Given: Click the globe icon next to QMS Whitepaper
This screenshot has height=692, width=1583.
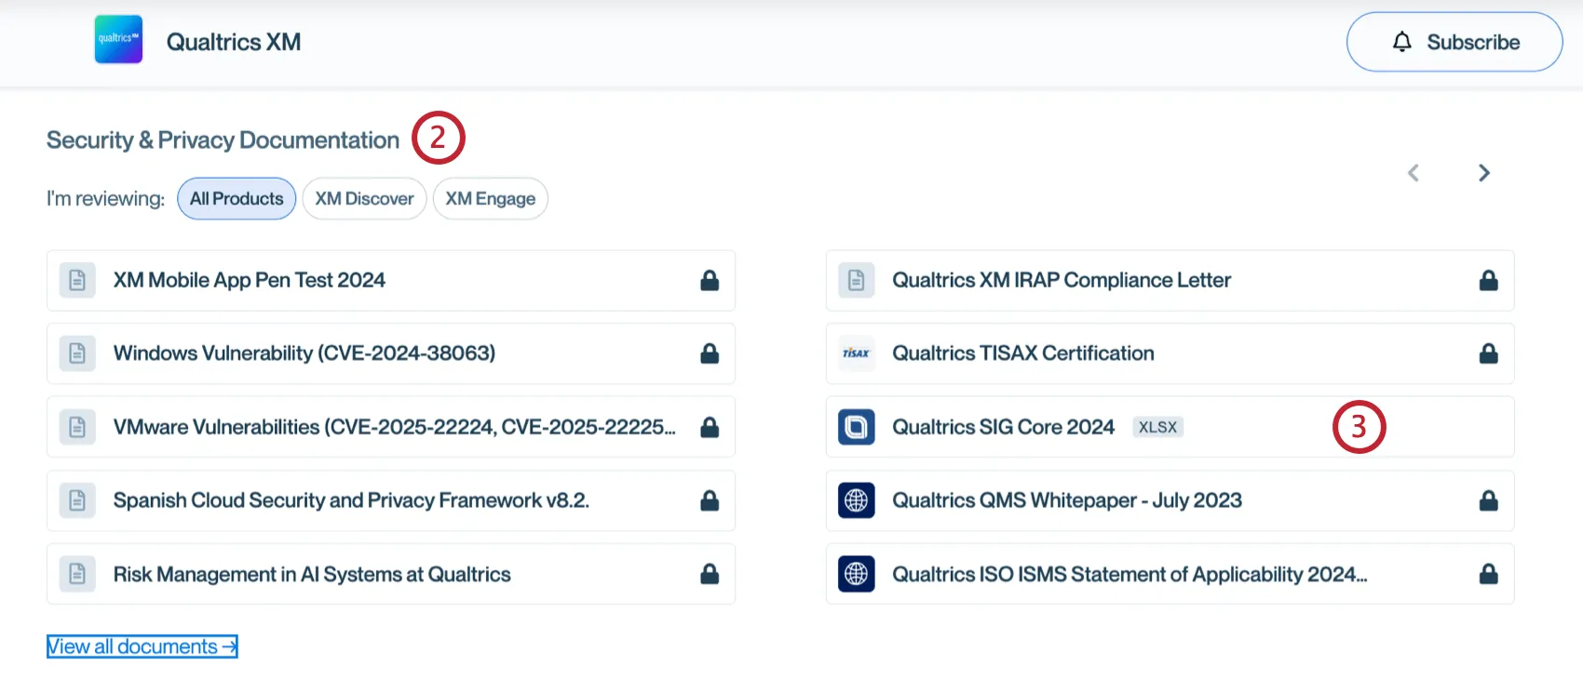Looking at the screenshot, I should [856, 500].
